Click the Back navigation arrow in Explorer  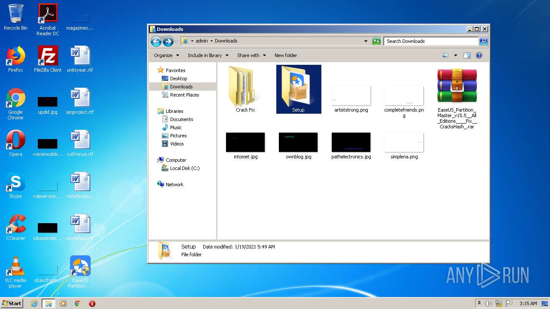click(156, 41)
